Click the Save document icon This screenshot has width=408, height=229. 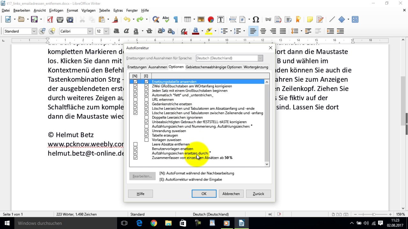coord(34,19)
